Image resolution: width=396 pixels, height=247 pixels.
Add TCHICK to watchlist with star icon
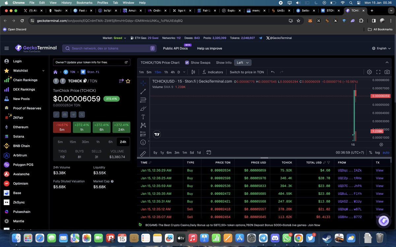click(128, 81)
